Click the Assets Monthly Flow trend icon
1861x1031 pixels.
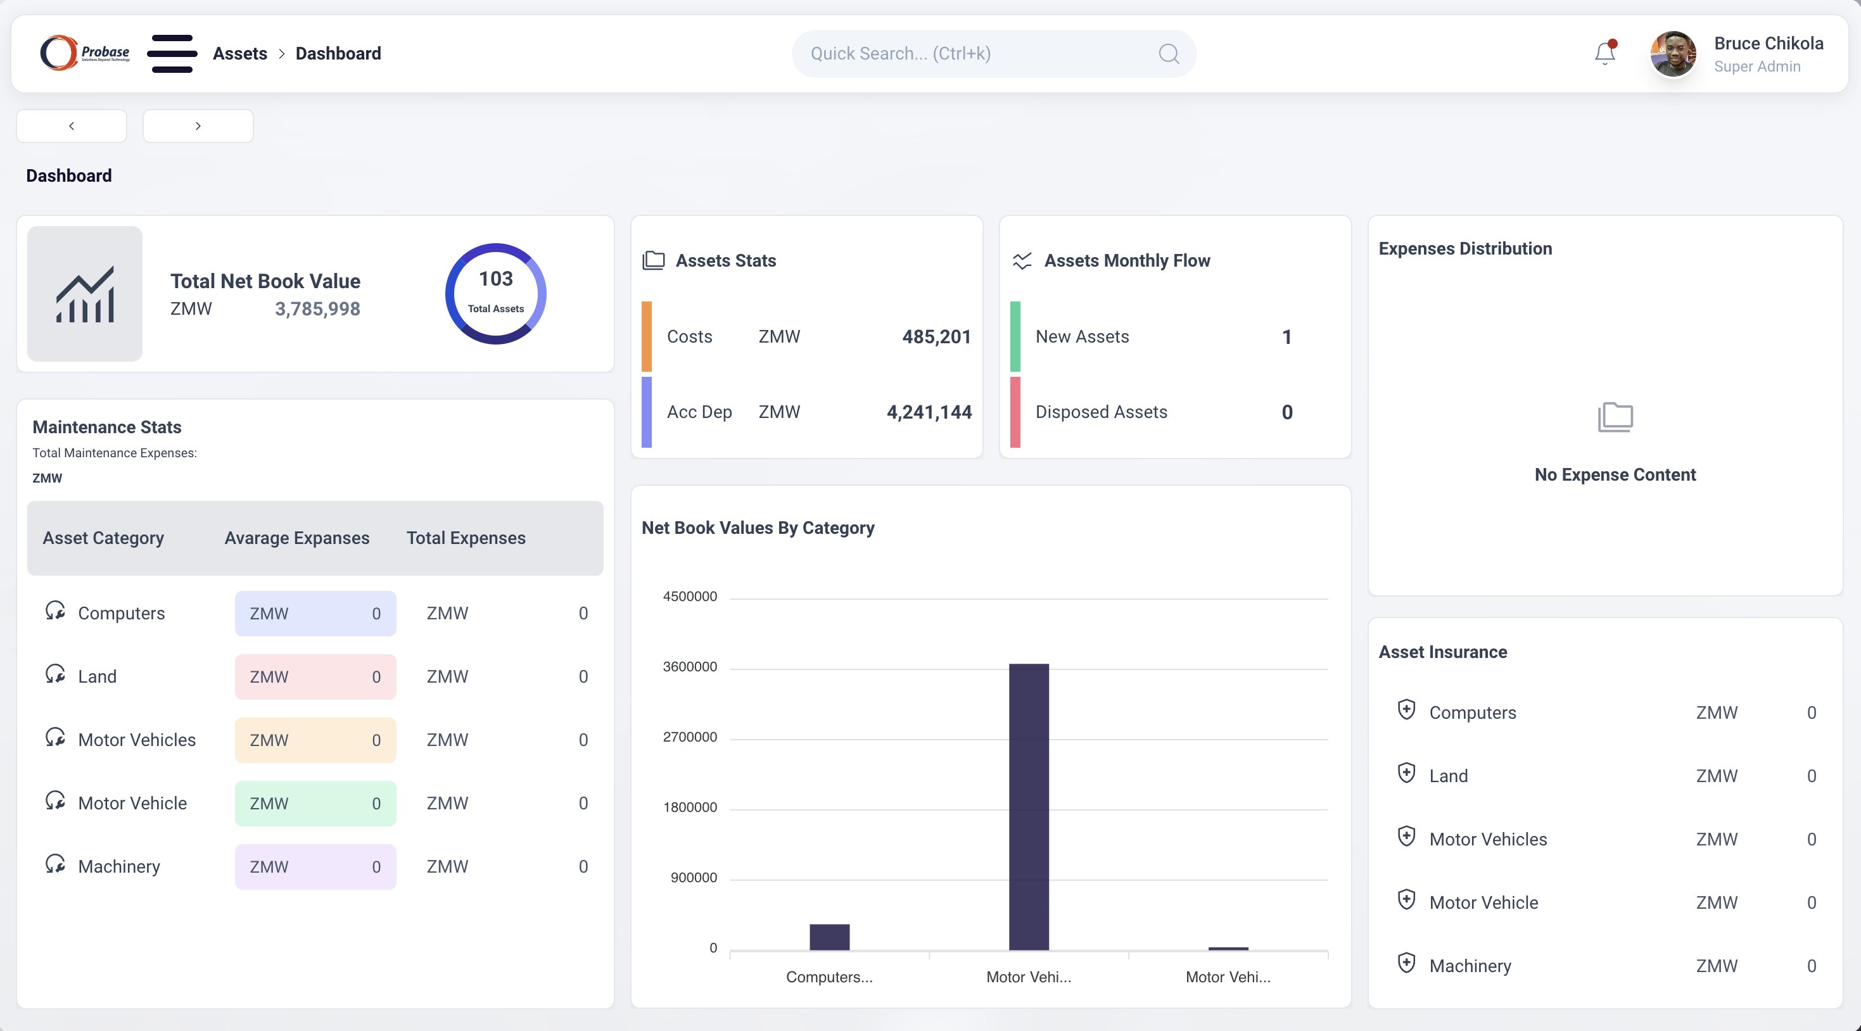pyautogui.click(x=1022, y=260)
